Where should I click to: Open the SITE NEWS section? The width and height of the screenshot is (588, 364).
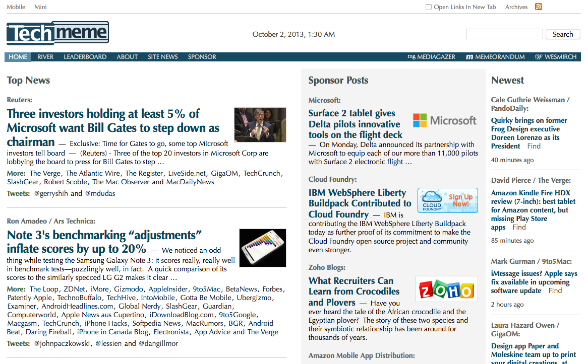click(x=162, y=56)
